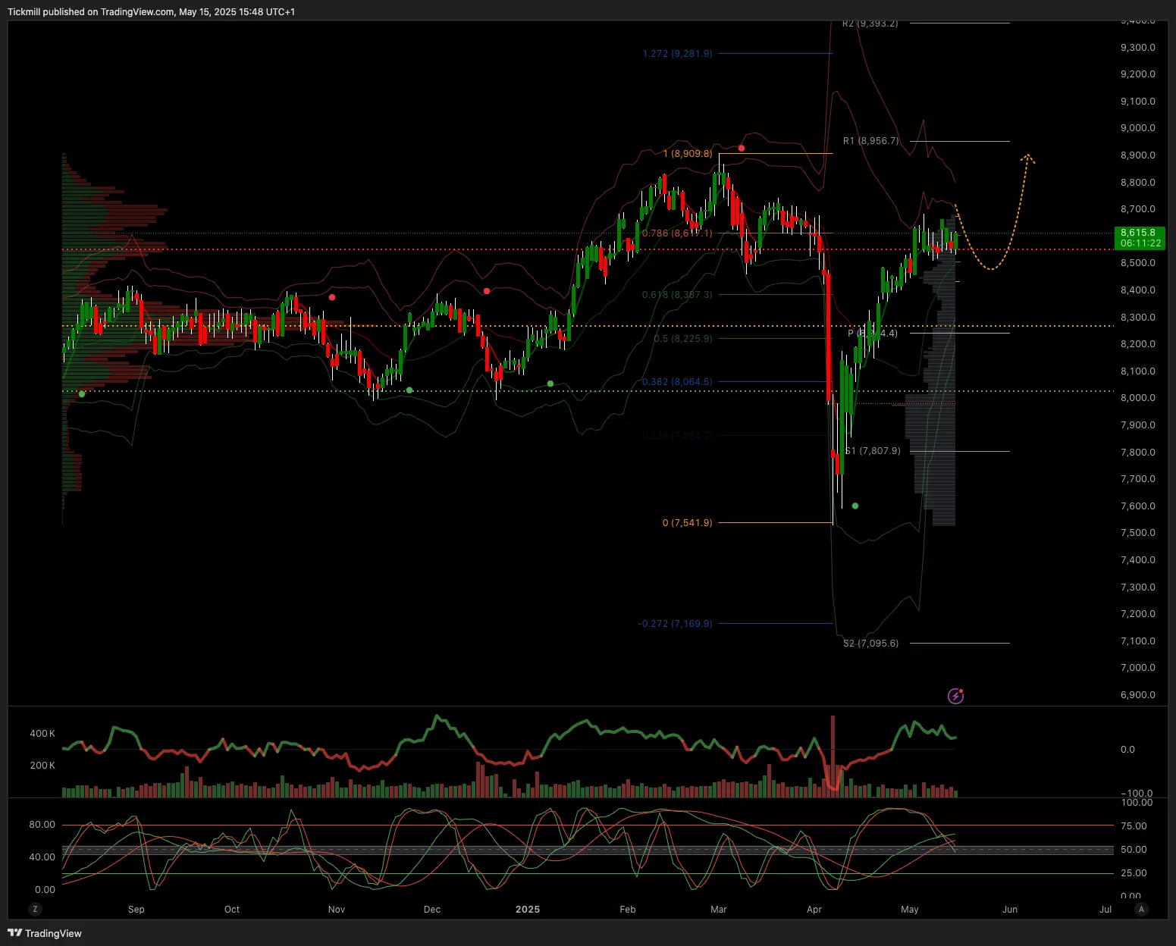1176x946 pixels.
Task: Click the red signal dot near November
Action: (x=332, y=297)
